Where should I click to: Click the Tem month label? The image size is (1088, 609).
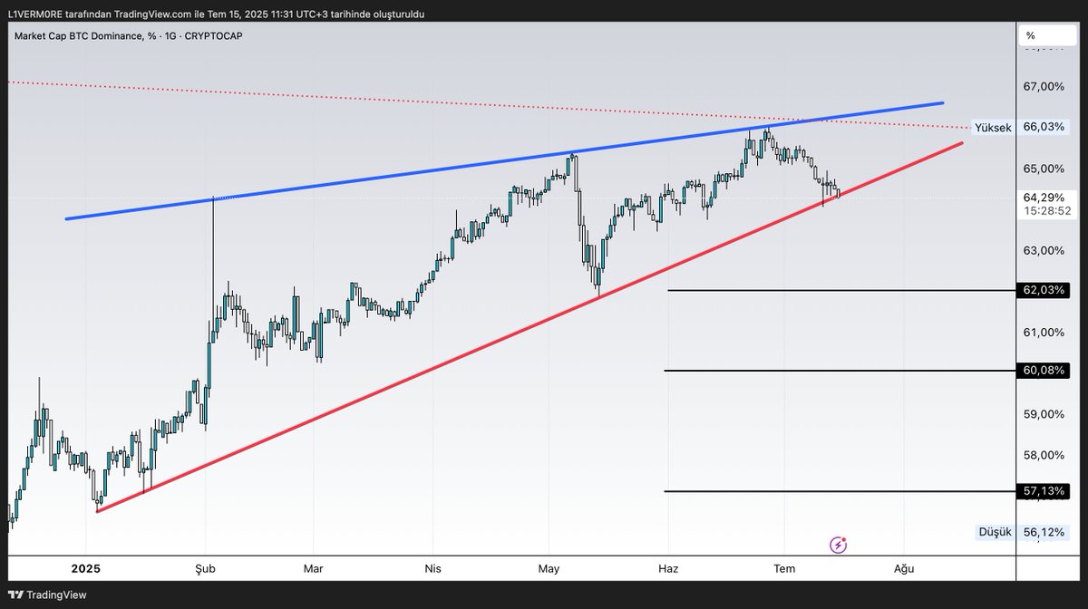click(784, 569)
